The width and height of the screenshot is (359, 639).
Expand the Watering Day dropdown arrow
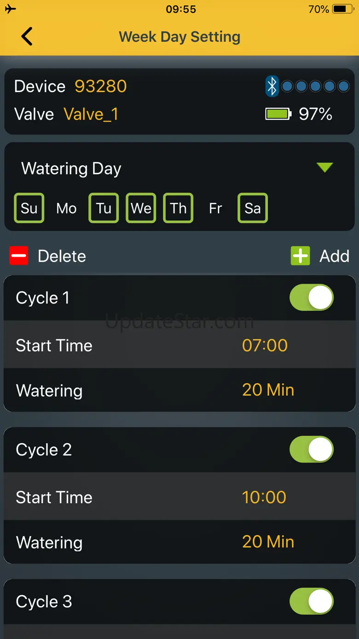point(325,168)
